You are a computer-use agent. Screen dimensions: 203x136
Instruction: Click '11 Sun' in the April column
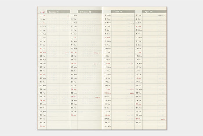pos(139,52)
